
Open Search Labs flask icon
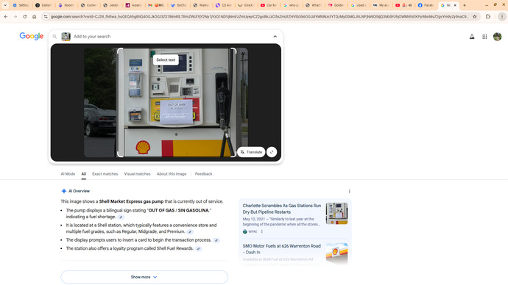(x=472, y=37)
